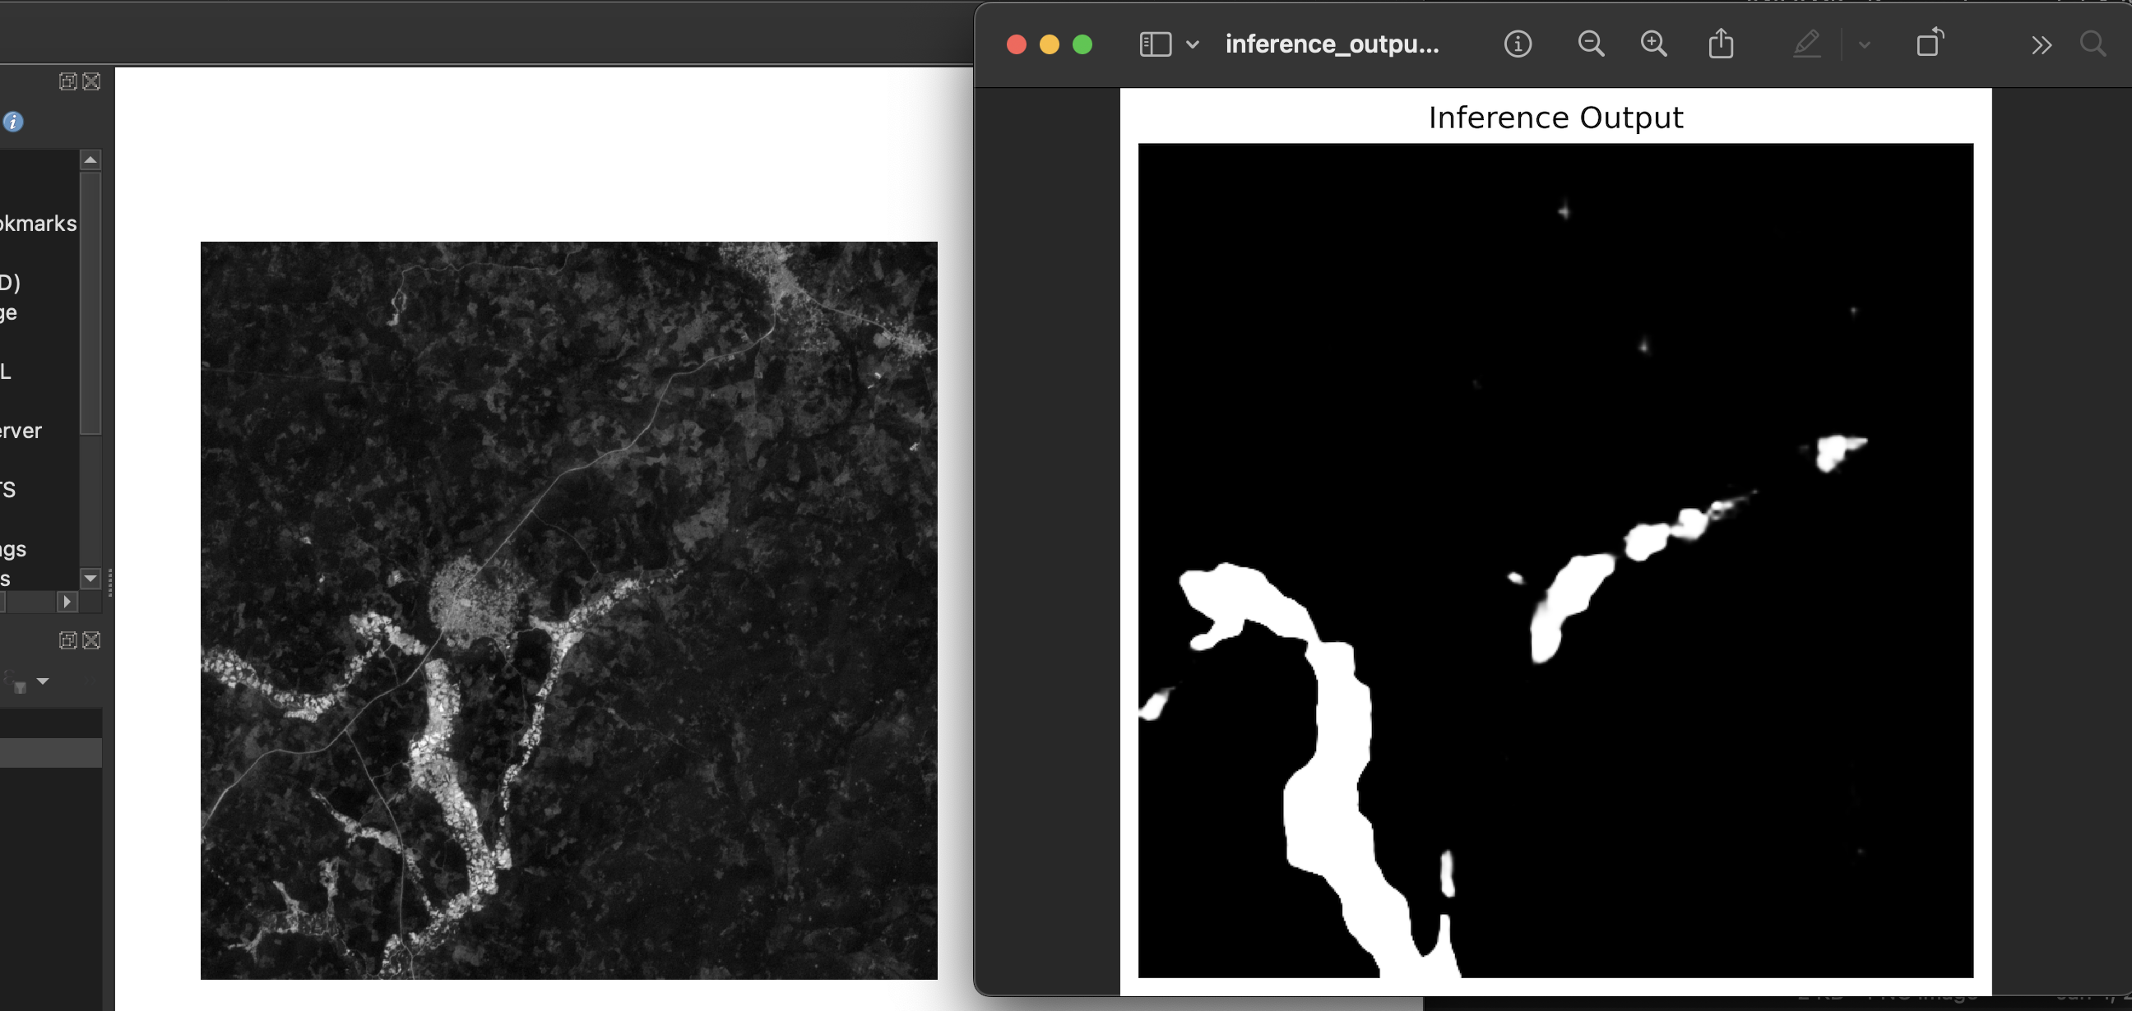The image size is (2132, 1011).
Task: Toggle the Preview sidebar view button
Action: pyautogui.click(x=1155, y=44)
